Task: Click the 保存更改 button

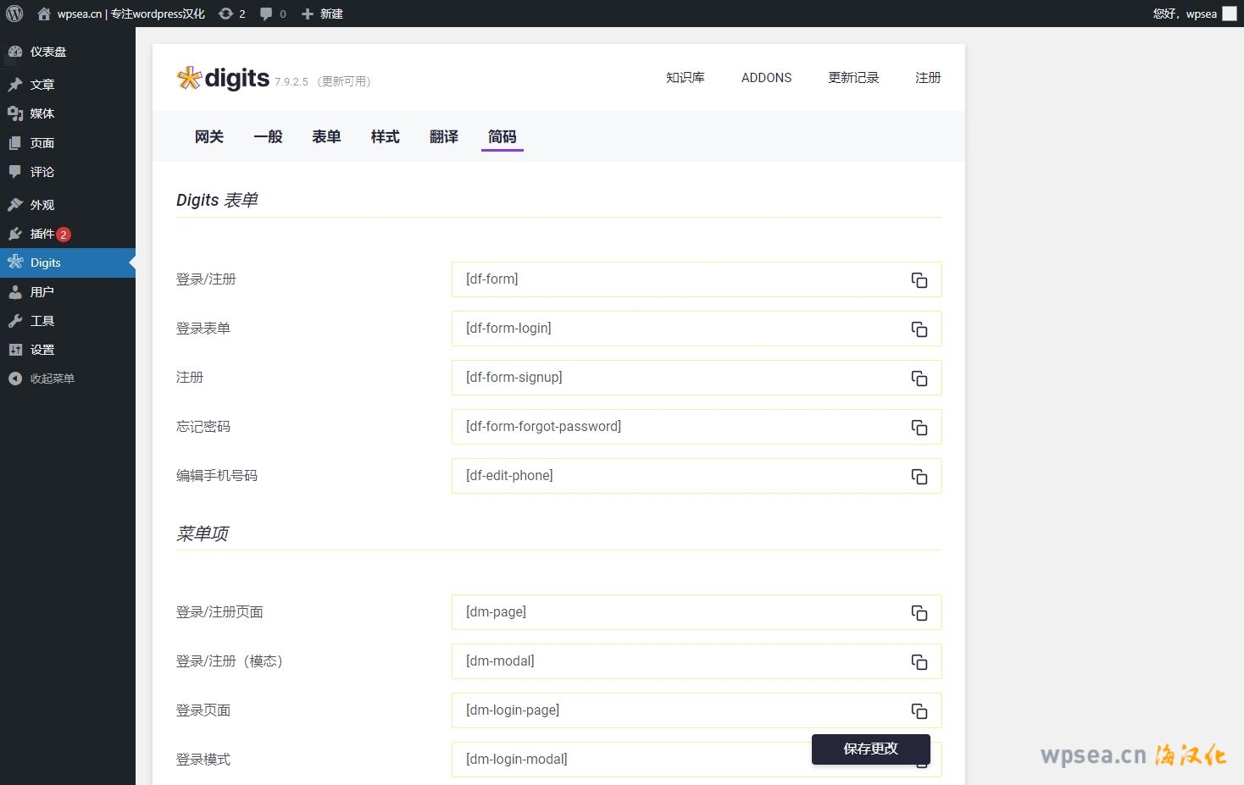Action: pos(870,749)
